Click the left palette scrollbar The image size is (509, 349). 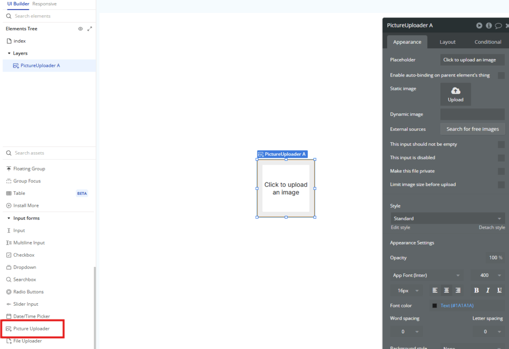coord(95,308)
